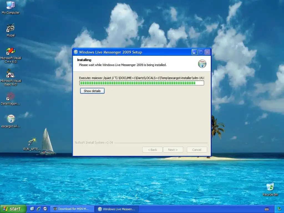Click the greyed Next button
The height and width of the screenshot is (213, 284).
173,150
